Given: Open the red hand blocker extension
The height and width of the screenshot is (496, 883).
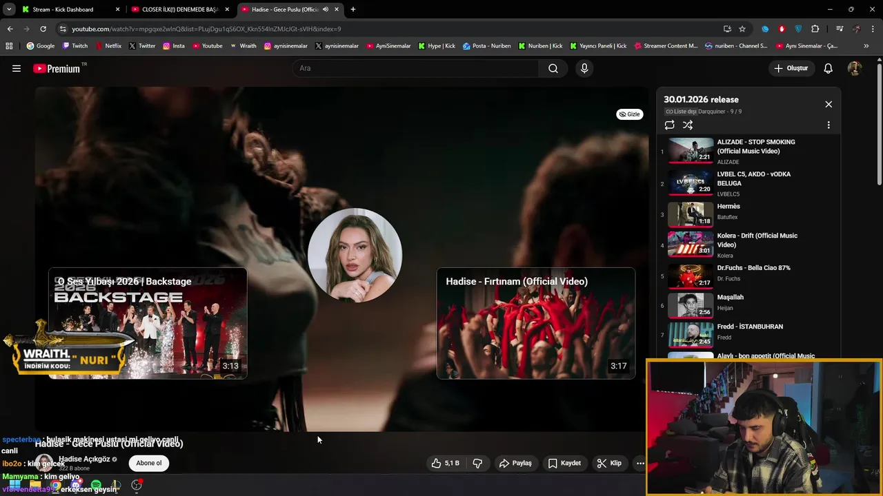Looking at the screenshot, I should pos(782,29).
